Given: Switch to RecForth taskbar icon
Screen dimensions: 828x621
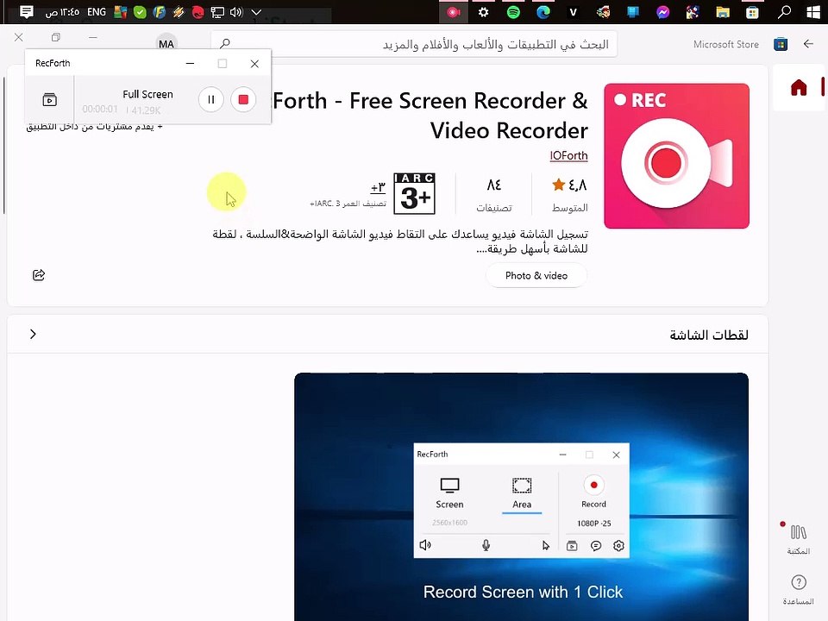Looking at the screenshot, I should 454,11.
